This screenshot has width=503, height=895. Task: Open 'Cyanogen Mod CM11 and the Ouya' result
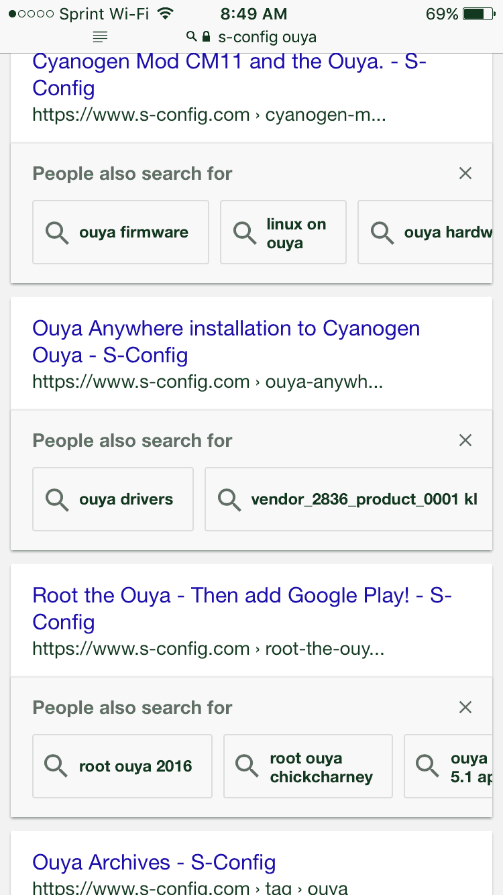229,74
